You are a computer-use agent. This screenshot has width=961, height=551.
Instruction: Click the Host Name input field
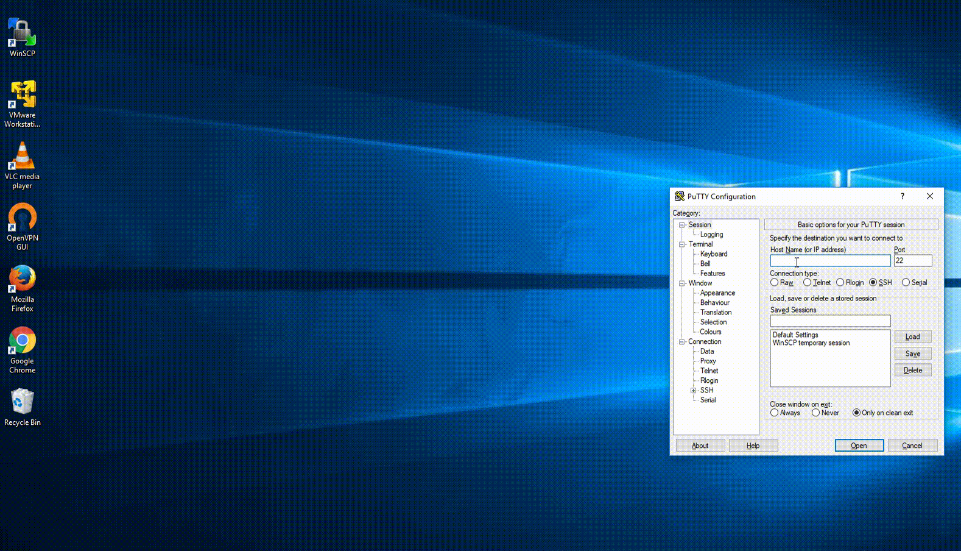[829, 261]
